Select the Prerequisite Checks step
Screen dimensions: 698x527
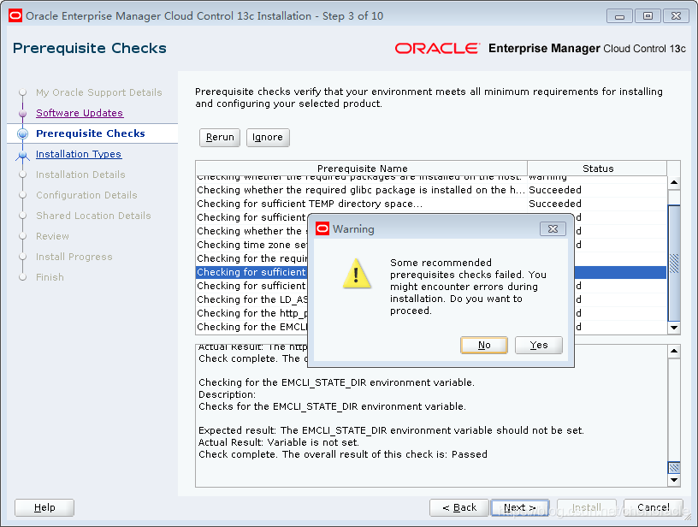tap(91, 133)
